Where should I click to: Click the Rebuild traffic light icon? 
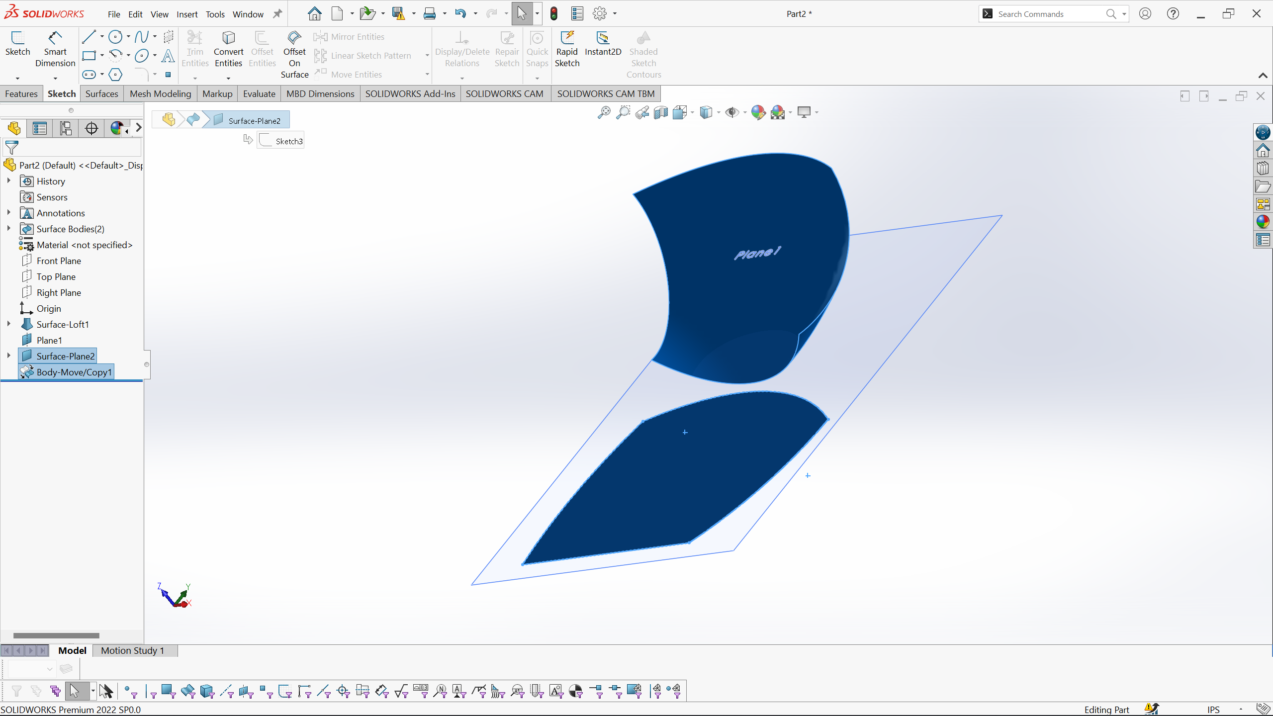click(554, 14)
